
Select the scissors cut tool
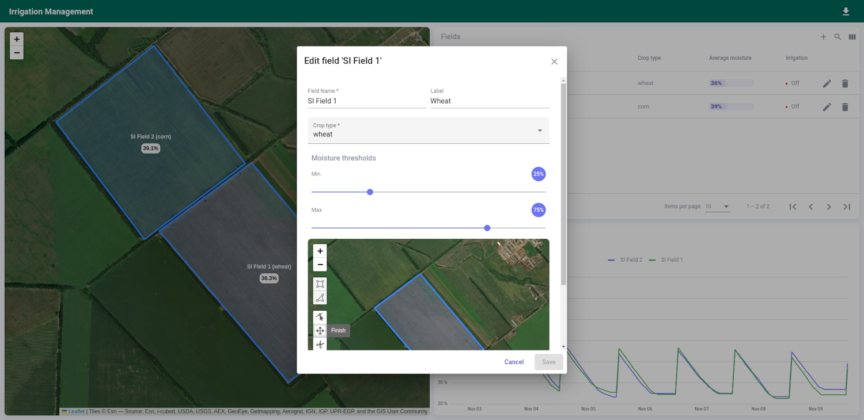[320, 344]
